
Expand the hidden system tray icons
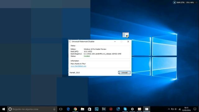pos(169,109)
